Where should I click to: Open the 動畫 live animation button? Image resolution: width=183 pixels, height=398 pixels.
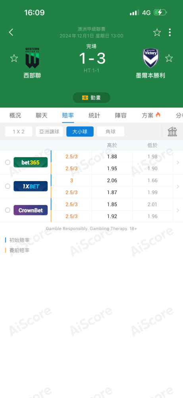[91, 98]
